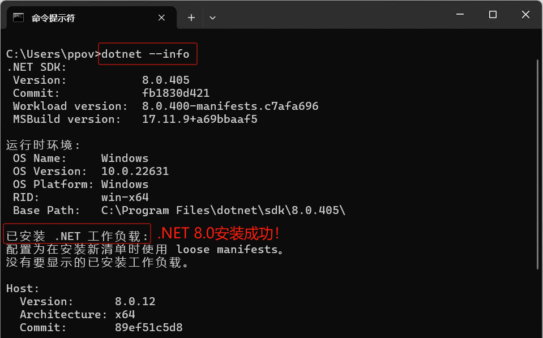Click the Base Path C:\Program Files\dotnet\sdk\8.0.405\
The image size is (543, 338).
click(x=223, y=210)
